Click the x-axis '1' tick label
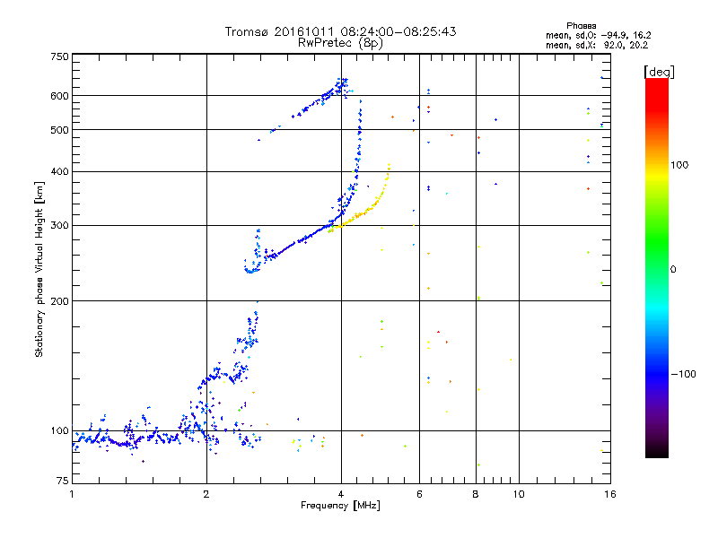Image resolution: width=718 pixels, height=538 pixels. [72, 494]
